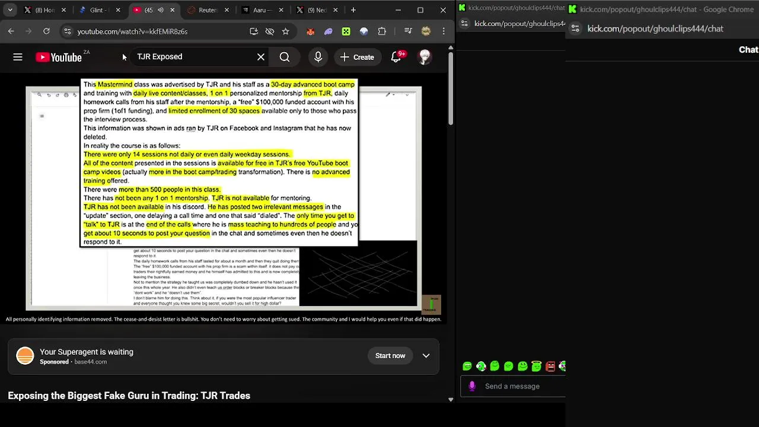Click scrollbar down arrow on YouTube page
The height and width of the screenshot is (427, 759).
click(451, 400)
